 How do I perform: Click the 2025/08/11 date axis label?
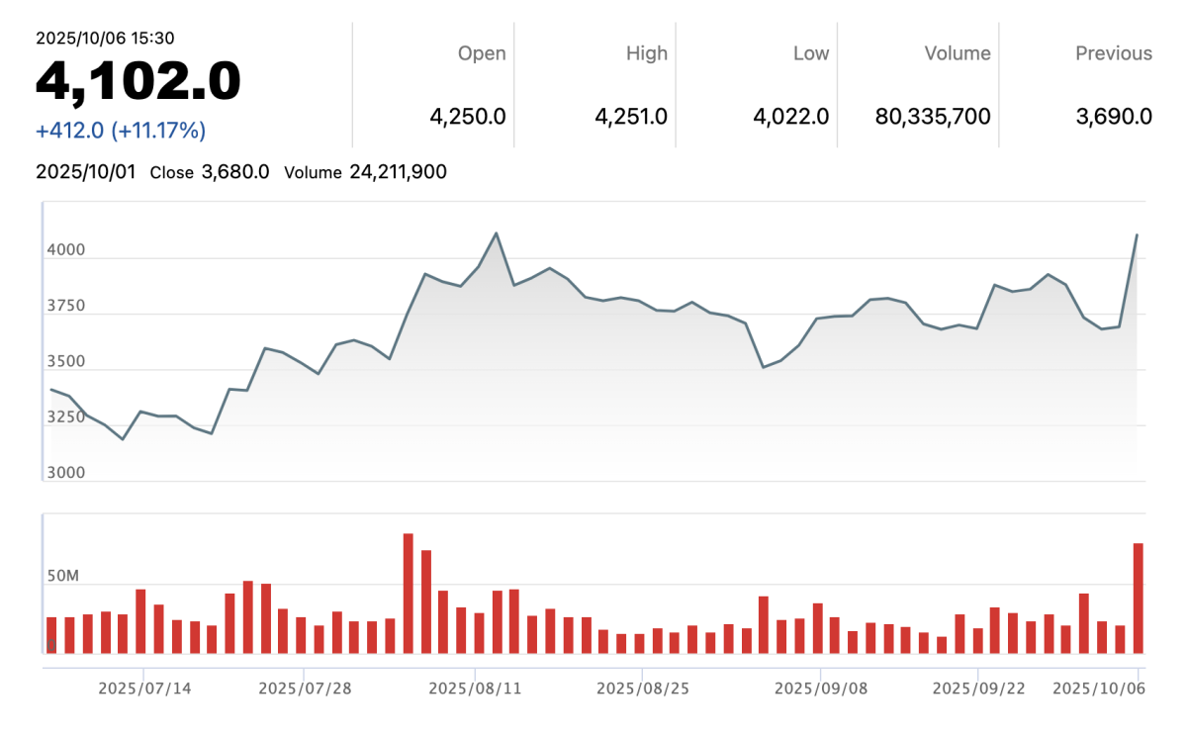(x=475, y=688)
